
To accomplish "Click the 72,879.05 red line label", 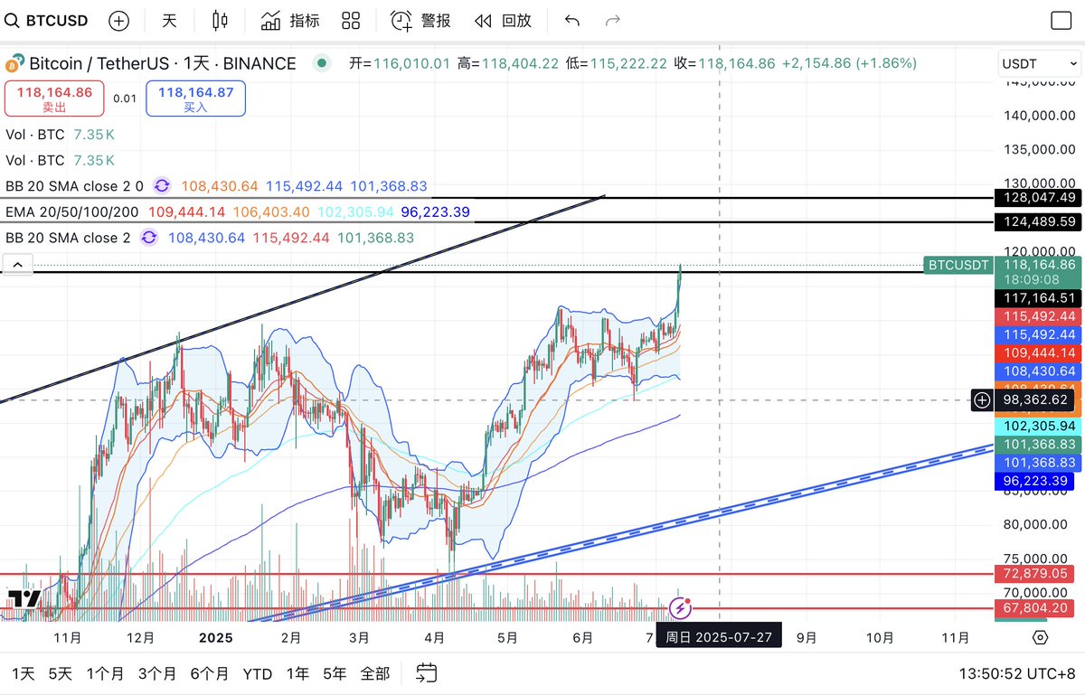I will [x=1036, y=574].
